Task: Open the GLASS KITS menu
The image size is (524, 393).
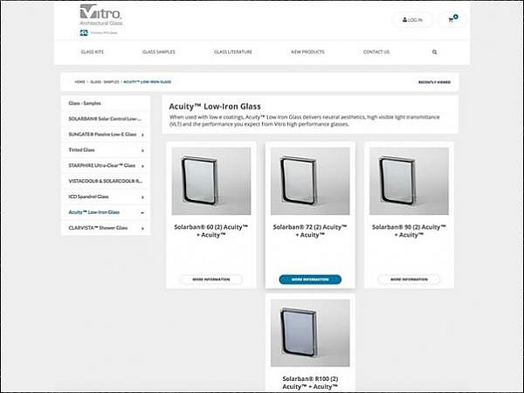Action: tap(93, 52)
